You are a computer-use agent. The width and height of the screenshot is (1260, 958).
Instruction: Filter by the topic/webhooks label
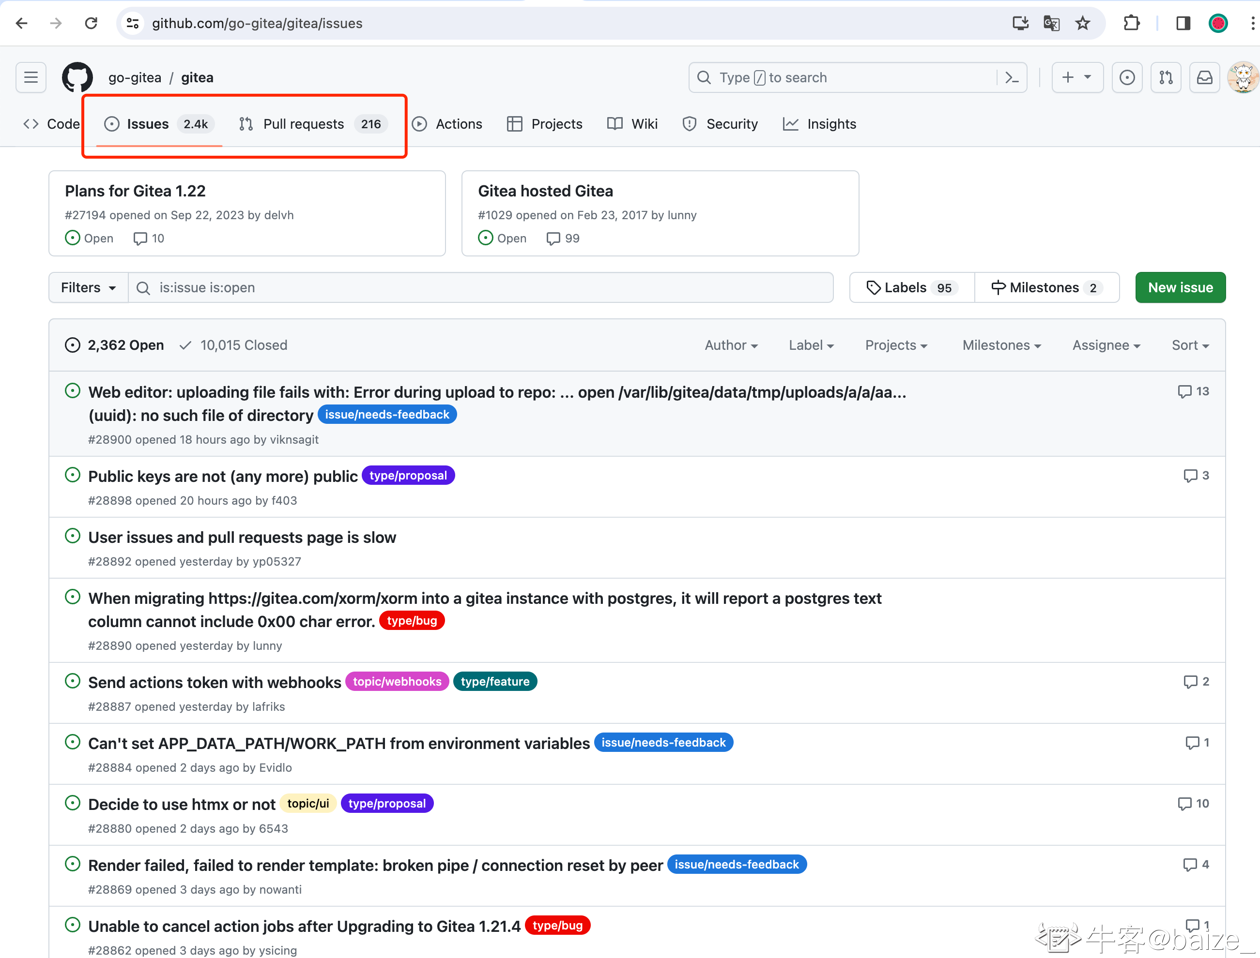(397, 681)
